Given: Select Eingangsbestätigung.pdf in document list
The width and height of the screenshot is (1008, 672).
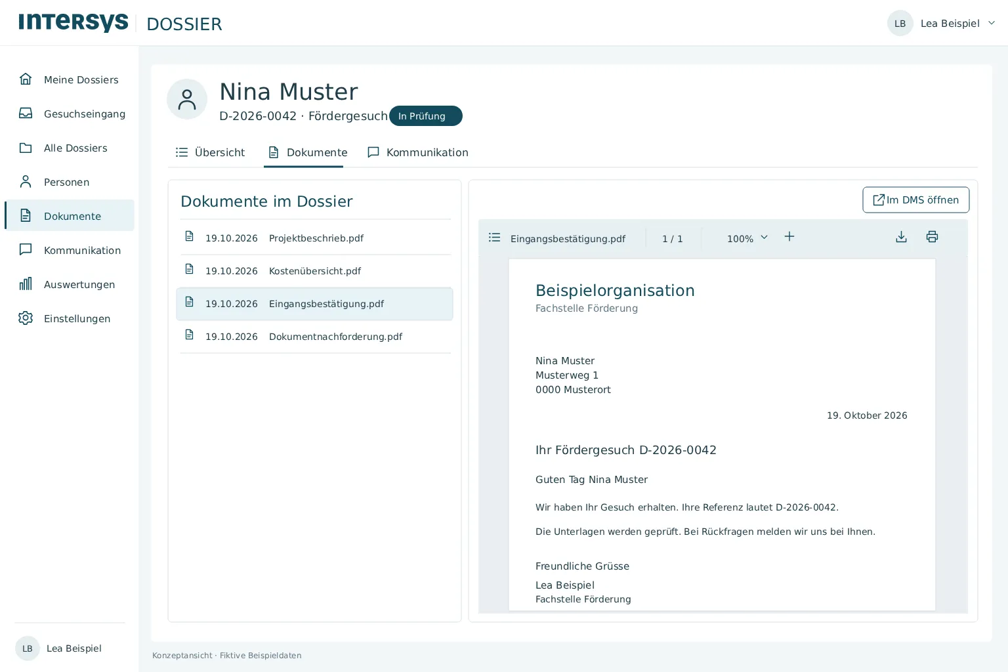Looking at the screenshot, I should tap(314, 304).
